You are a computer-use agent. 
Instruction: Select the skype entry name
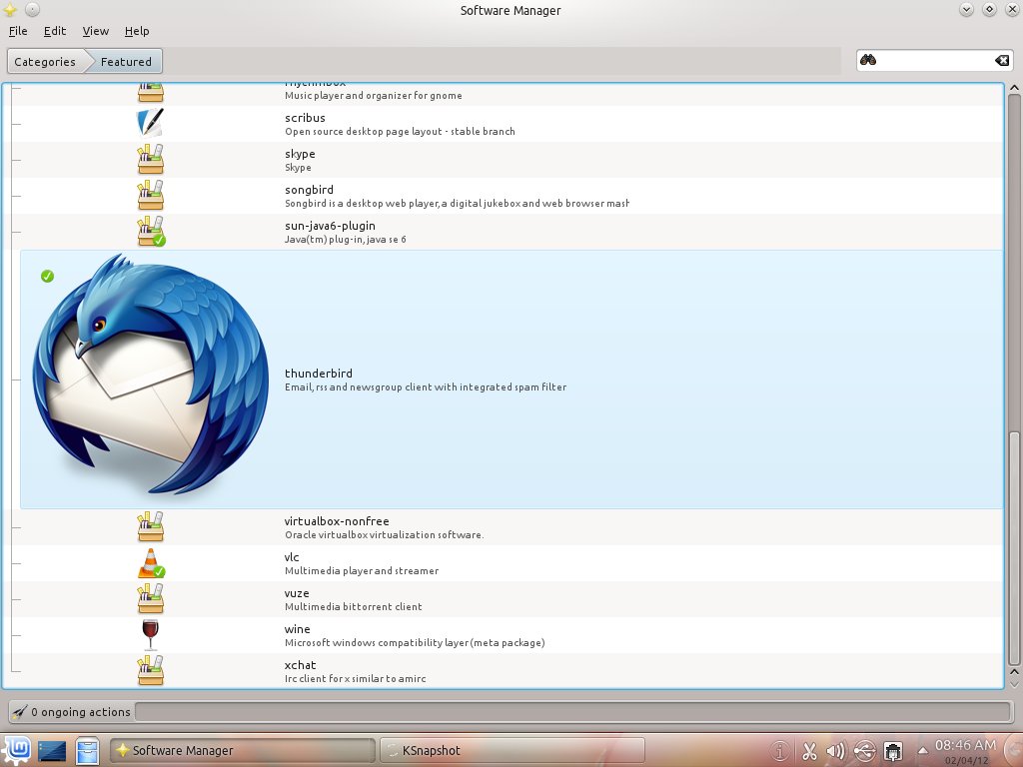click(300, 154)
